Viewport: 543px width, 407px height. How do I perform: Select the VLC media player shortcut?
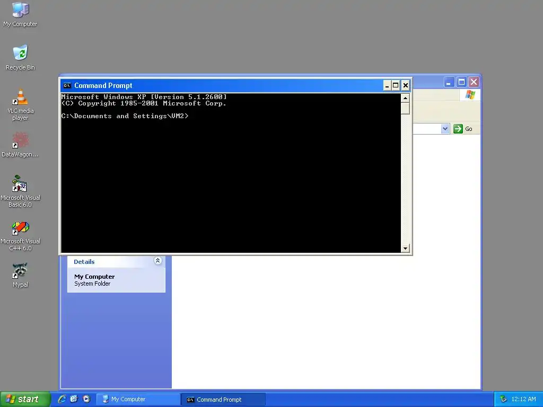click(x=20, y=104)
